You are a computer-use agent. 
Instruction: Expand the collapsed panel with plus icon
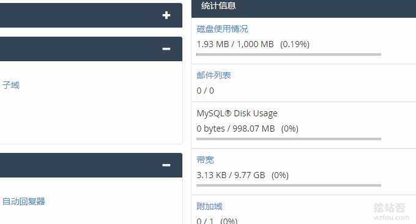166,15
